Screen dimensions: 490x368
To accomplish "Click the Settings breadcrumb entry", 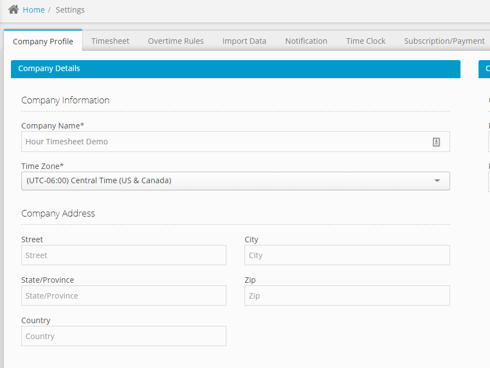I will pos(70,9).
